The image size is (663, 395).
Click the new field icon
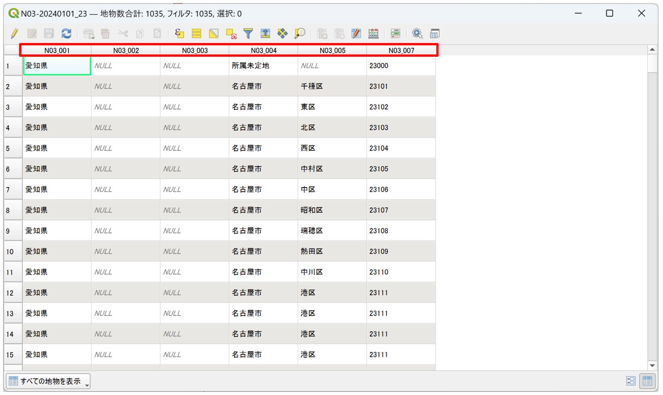(322, 34)
